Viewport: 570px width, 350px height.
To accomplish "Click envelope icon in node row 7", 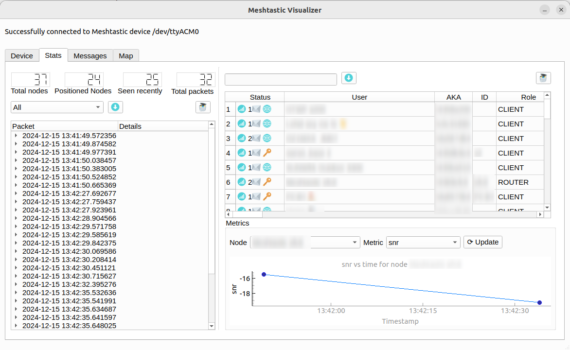I will (x=256, y=196).
